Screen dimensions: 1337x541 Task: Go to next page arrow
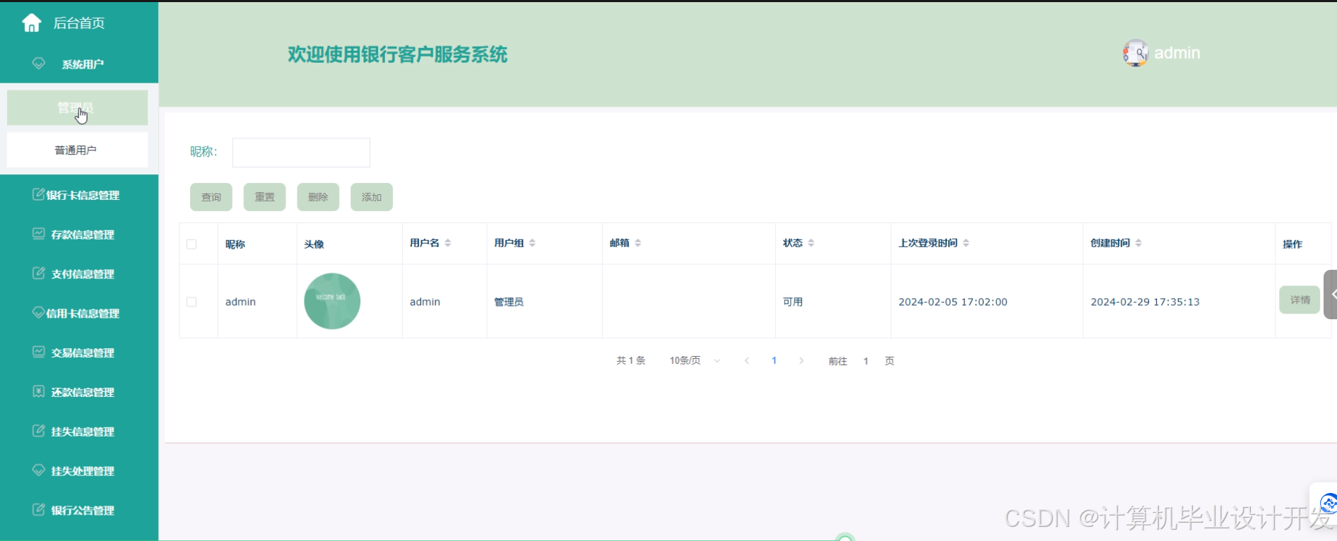pos(801,361)
